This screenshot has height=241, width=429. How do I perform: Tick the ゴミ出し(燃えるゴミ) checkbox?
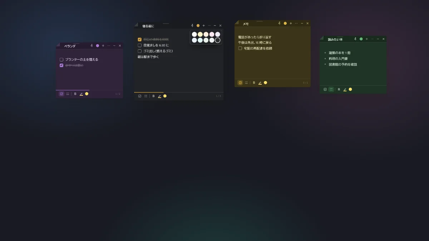(x=140, y=51)
